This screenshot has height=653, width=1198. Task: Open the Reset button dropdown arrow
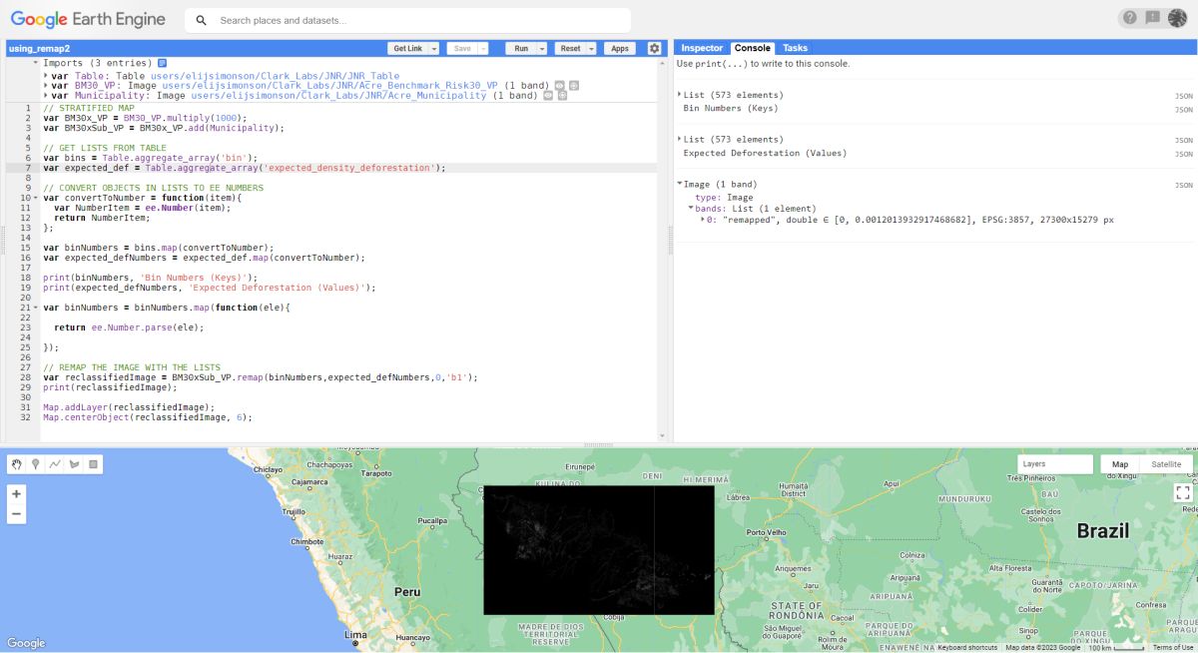pos(591,48)
